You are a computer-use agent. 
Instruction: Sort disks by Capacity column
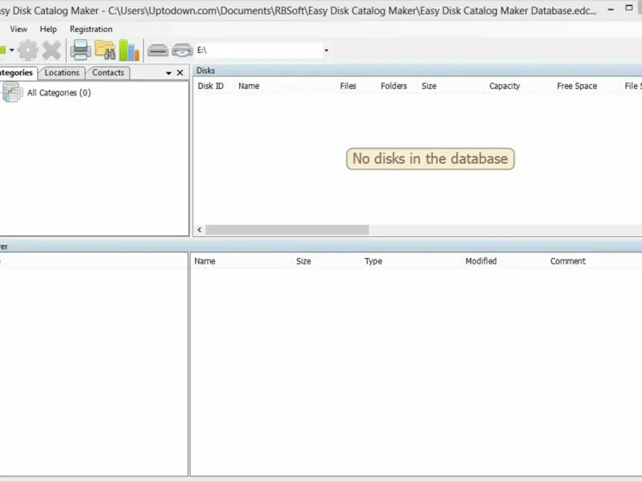click(505, 86)
